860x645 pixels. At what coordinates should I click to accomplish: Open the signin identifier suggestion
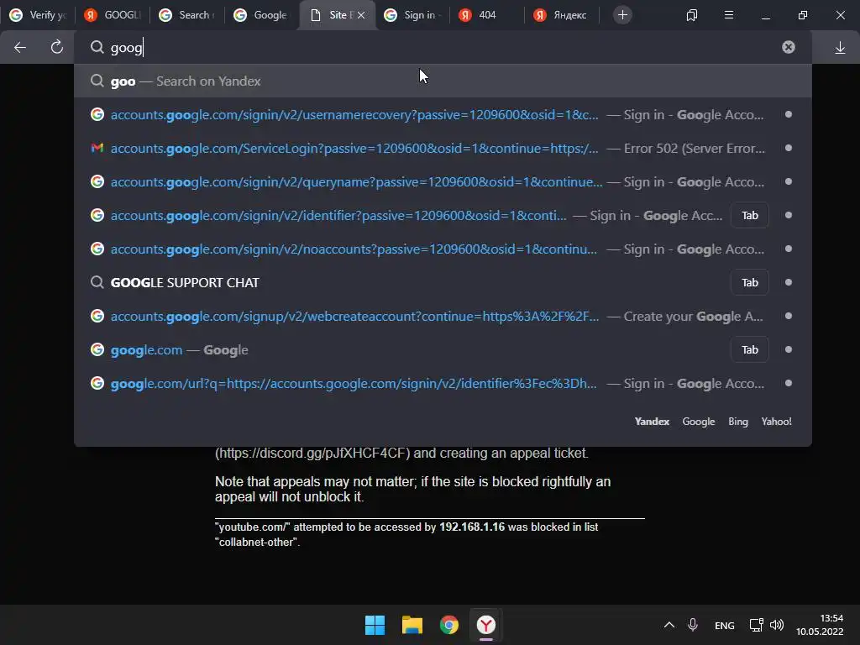(x=443, y=216)
